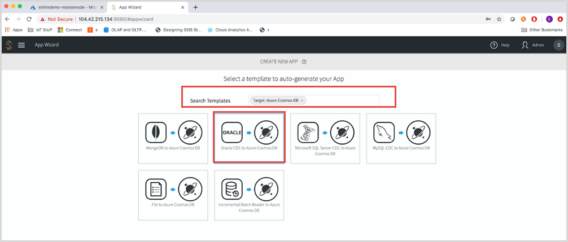Image resolution: width=568 pixels, height=242 pixels.
Task: Open the IoT Stuff bookmark folder
Action: [40, 30]
